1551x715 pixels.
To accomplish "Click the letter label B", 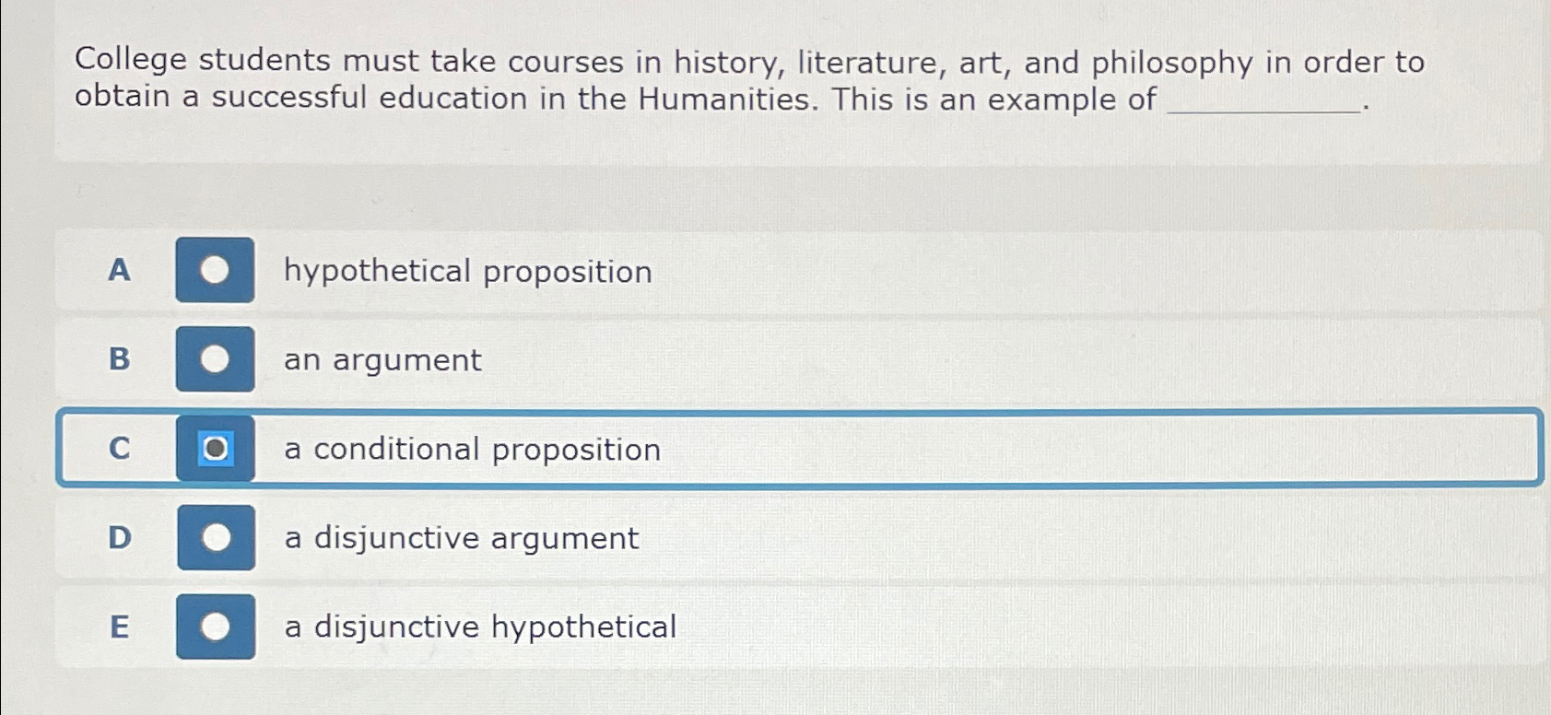I will [118, 360].
